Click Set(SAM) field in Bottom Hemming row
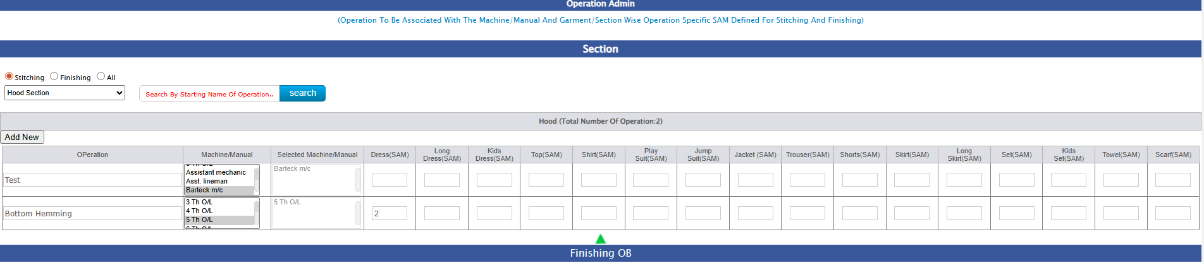The height and width of the screenshot is (263, 1204). point(1017,213)
